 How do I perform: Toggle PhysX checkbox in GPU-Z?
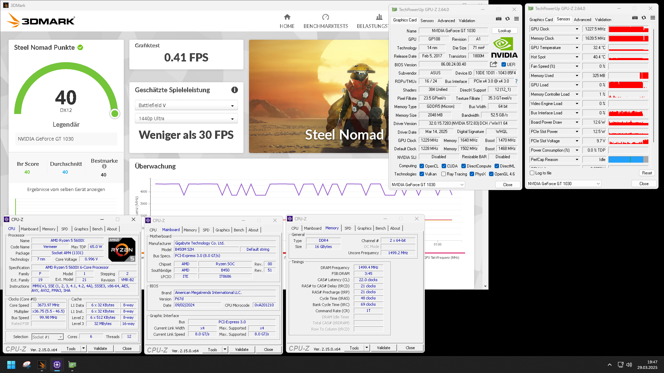click(x=472, y=174)
